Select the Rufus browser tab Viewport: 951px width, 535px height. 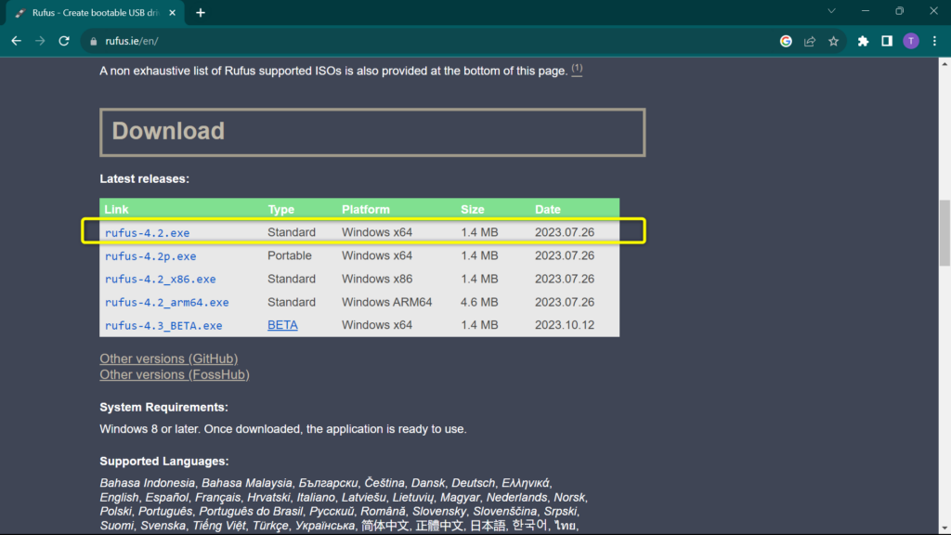pos(93,13)
